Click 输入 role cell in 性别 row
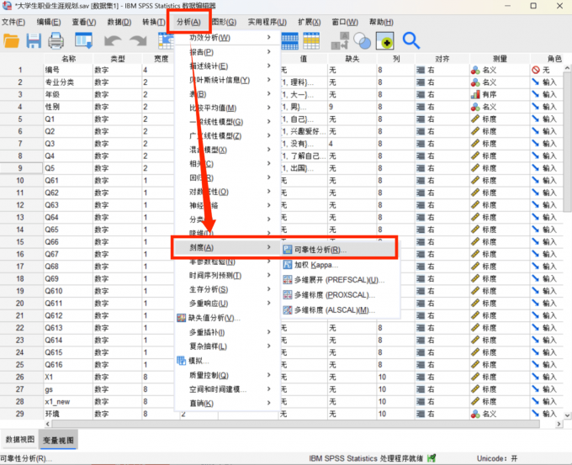 pyautogui.click(x=548, y=107)
